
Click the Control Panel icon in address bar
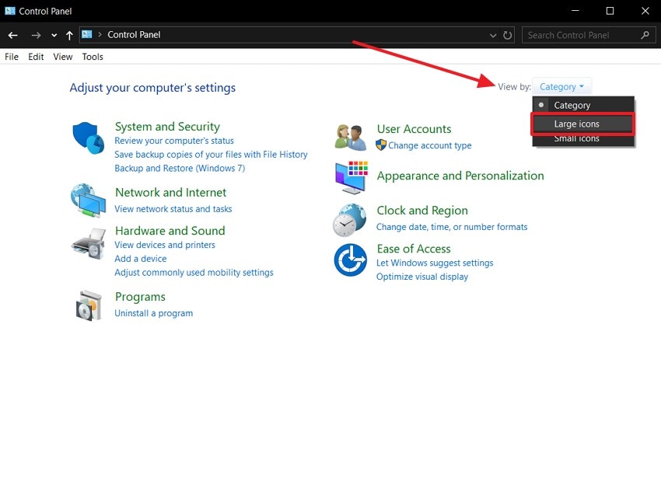pyautogui.click(x=87, y=34)
